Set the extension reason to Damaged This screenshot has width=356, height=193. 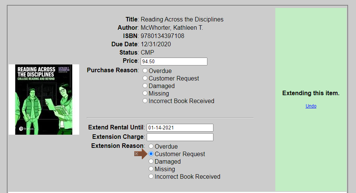point(151,161)
